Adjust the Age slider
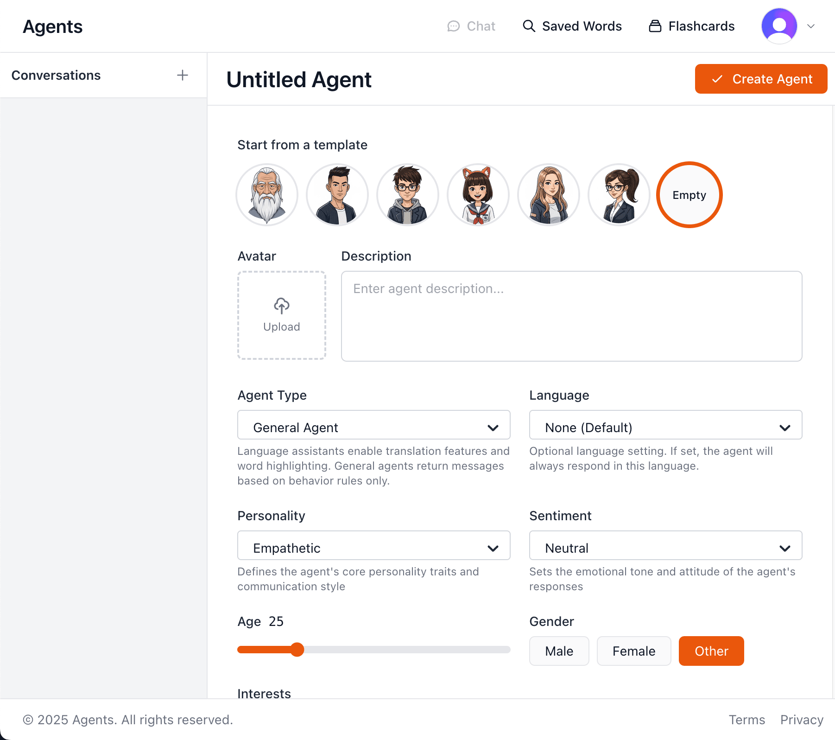 tap(297, 650)
